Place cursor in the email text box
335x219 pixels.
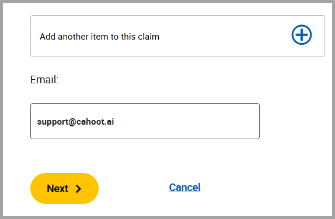coord(145,121)
